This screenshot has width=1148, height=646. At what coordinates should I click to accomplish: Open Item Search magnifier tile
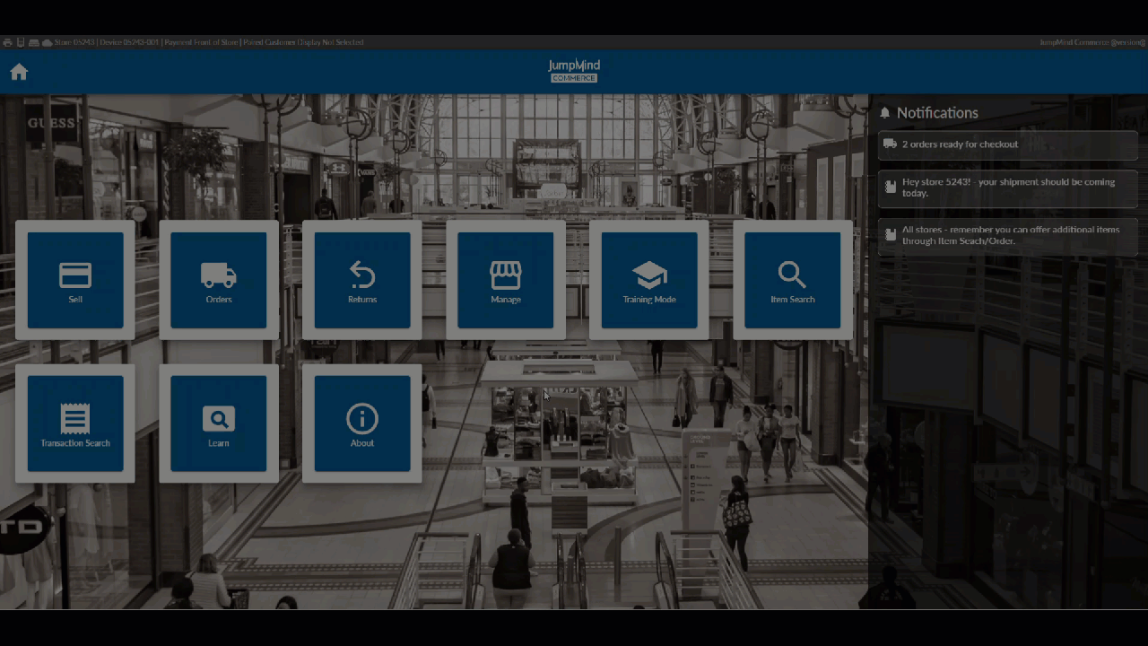[793, 281]
